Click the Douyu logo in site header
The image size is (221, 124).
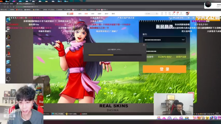[70, 14]
